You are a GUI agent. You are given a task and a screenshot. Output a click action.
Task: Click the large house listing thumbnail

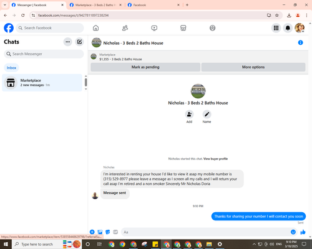[198, 91]
